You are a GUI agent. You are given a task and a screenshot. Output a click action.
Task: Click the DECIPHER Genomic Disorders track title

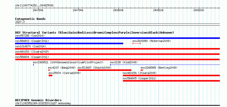click(x=38, y=100)
